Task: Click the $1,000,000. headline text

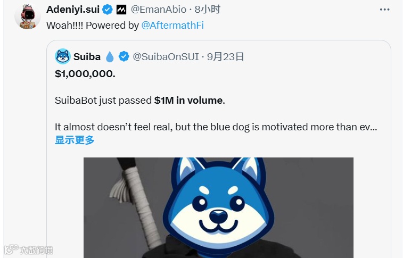Action: pyautogui.click(x=85, y=74)
